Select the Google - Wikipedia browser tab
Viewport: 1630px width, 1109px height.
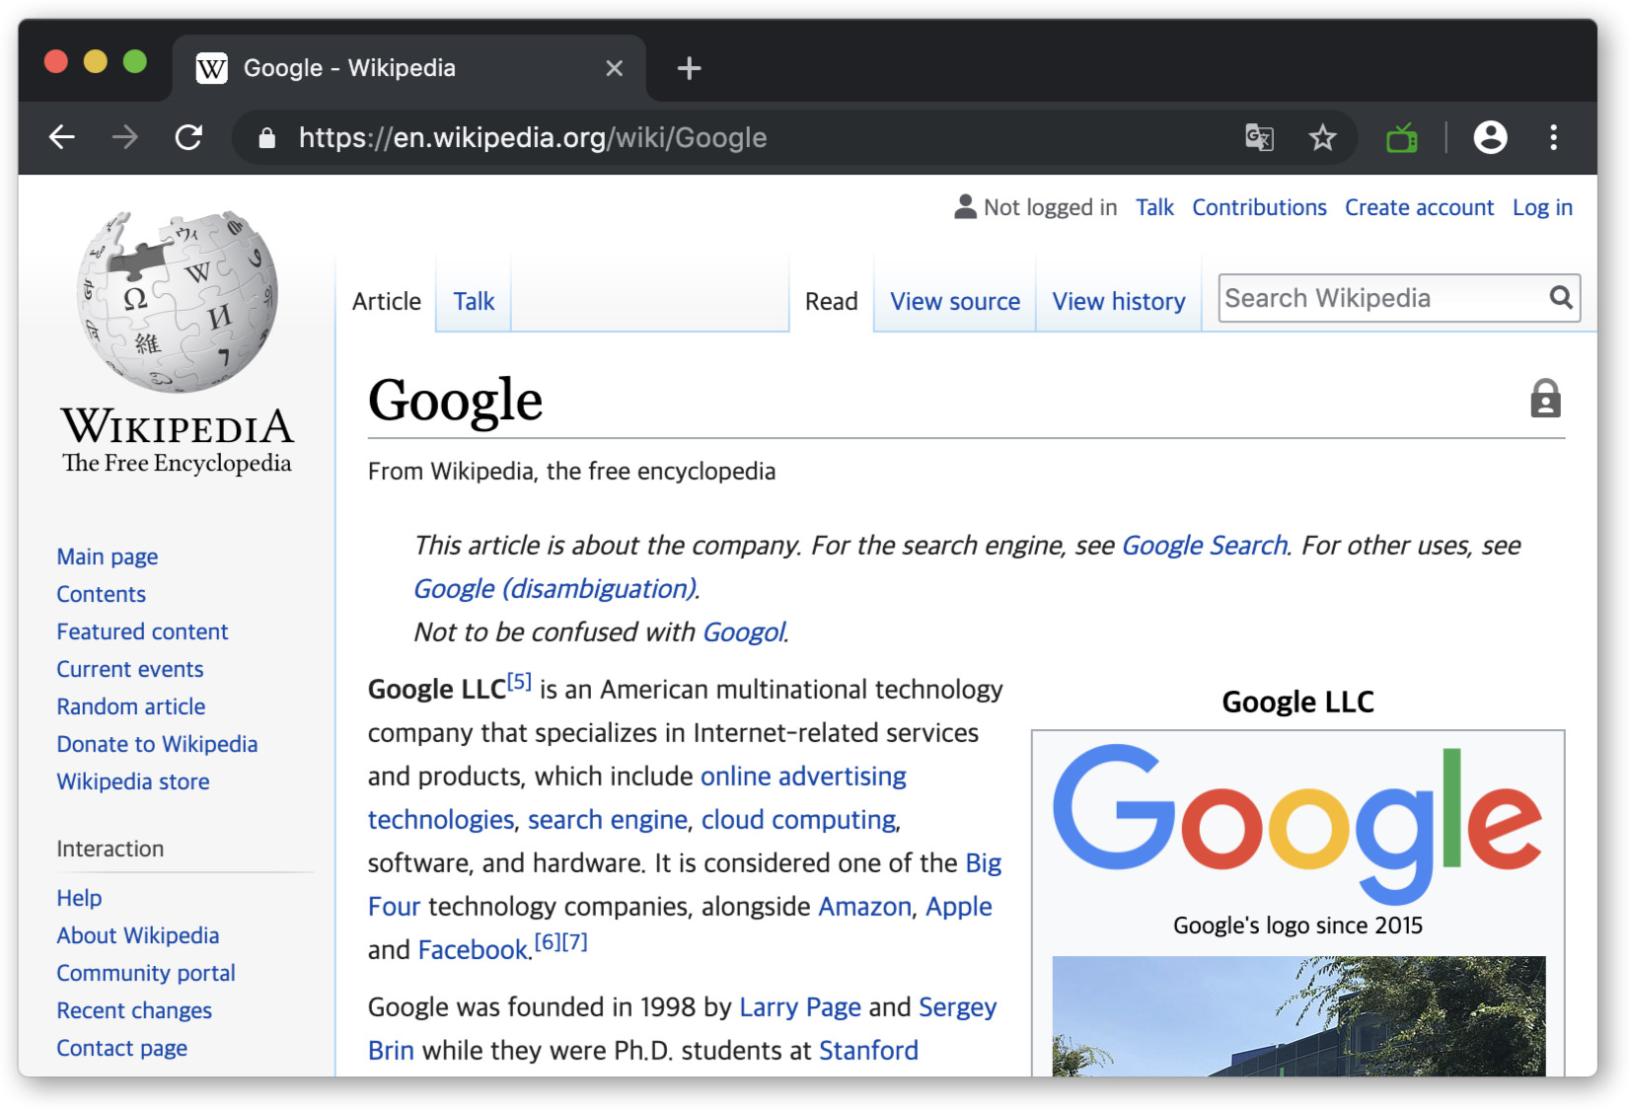[x=409, y=68]
